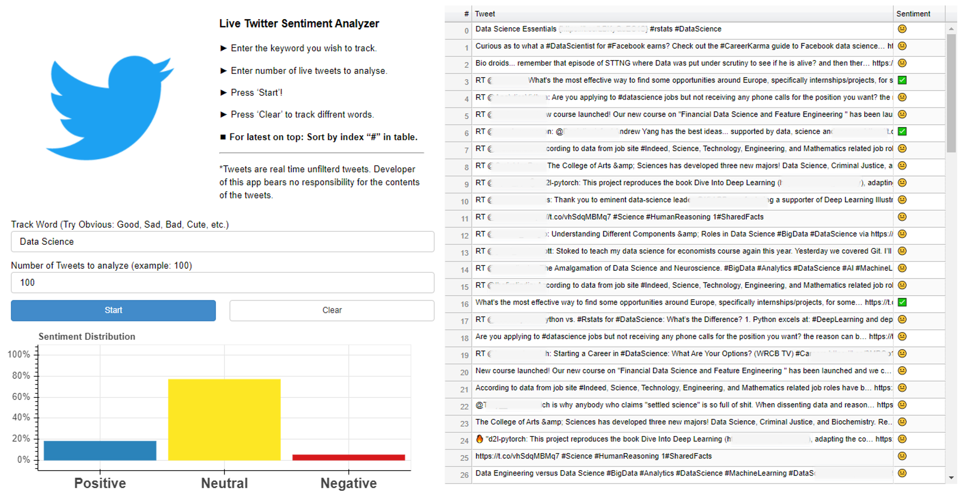This screenshot has width=977, height=501.
Task: Click green check sentiment icon in row 16
Action: pos(902,303)
